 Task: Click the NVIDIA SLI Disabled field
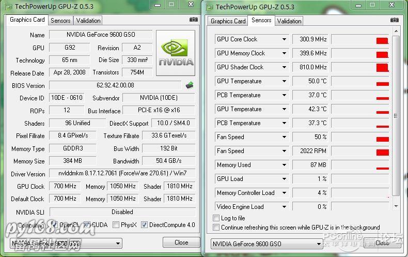[122, 212]
